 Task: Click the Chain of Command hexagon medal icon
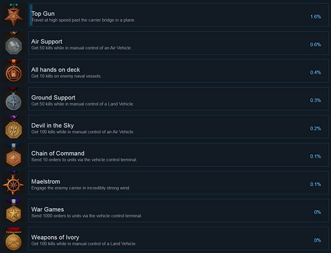pyautogui.click(x=13, y=155)
